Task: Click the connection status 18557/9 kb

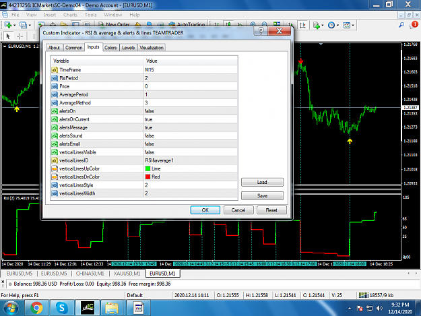Action: pos(376,295)
